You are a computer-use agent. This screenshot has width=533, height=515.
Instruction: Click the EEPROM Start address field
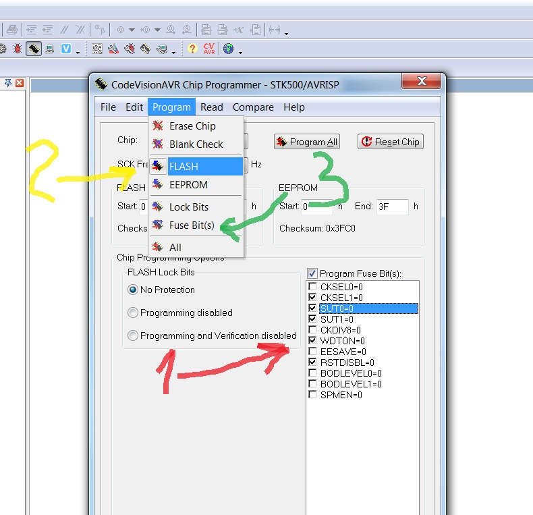(x=317, y=207)
